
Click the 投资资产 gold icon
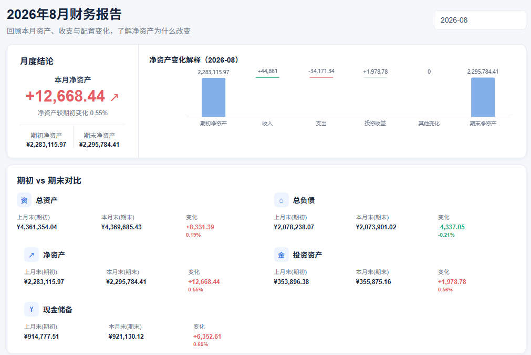coord(281,255)
